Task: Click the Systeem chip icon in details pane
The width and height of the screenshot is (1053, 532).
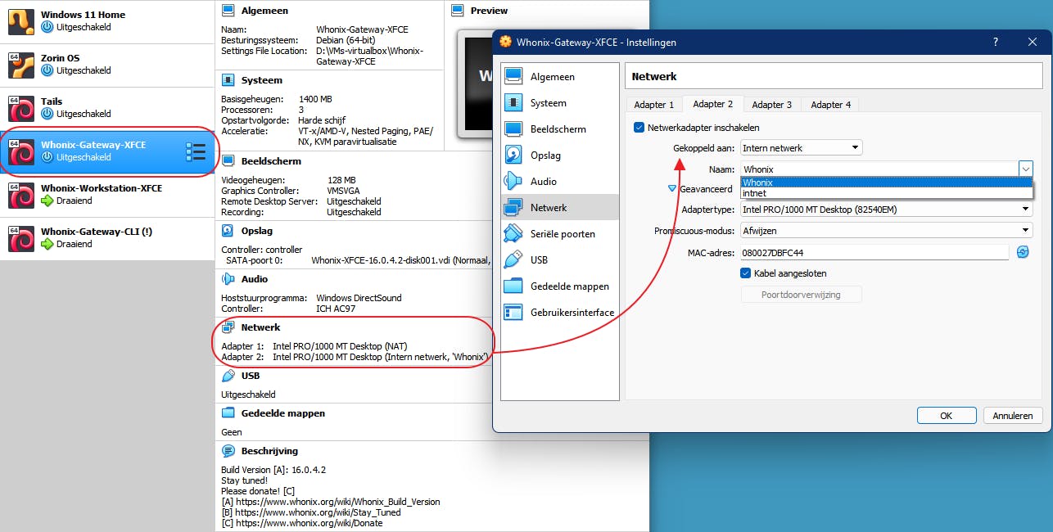Action: 228,80
